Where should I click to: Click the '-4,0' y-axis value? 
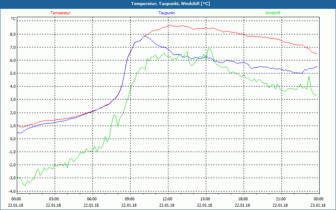click(x=12, y=191)
